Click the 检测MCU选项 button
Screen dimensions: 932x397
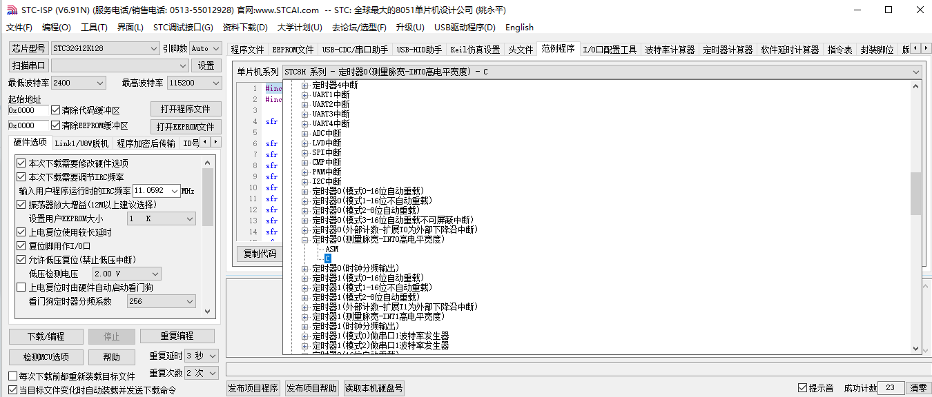point(46,357)
